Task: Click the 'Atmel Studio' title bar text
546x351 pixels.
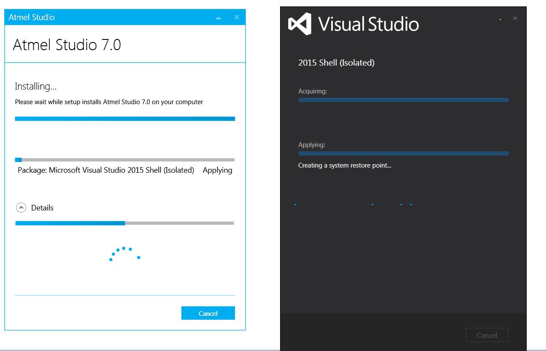Action: point(32,17)
